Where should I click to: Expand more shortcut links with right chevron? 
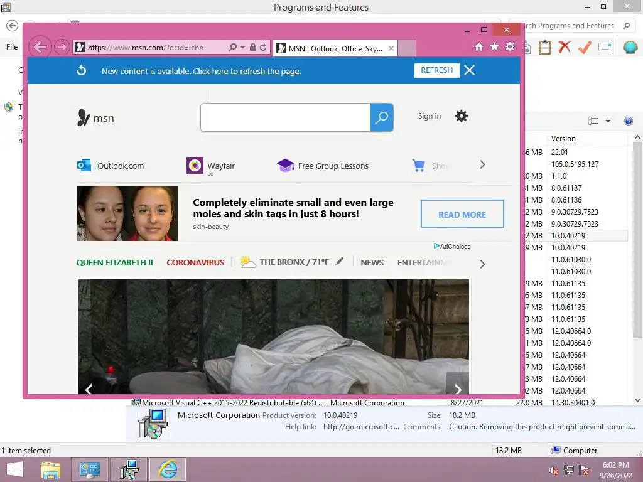coord(482,165)
